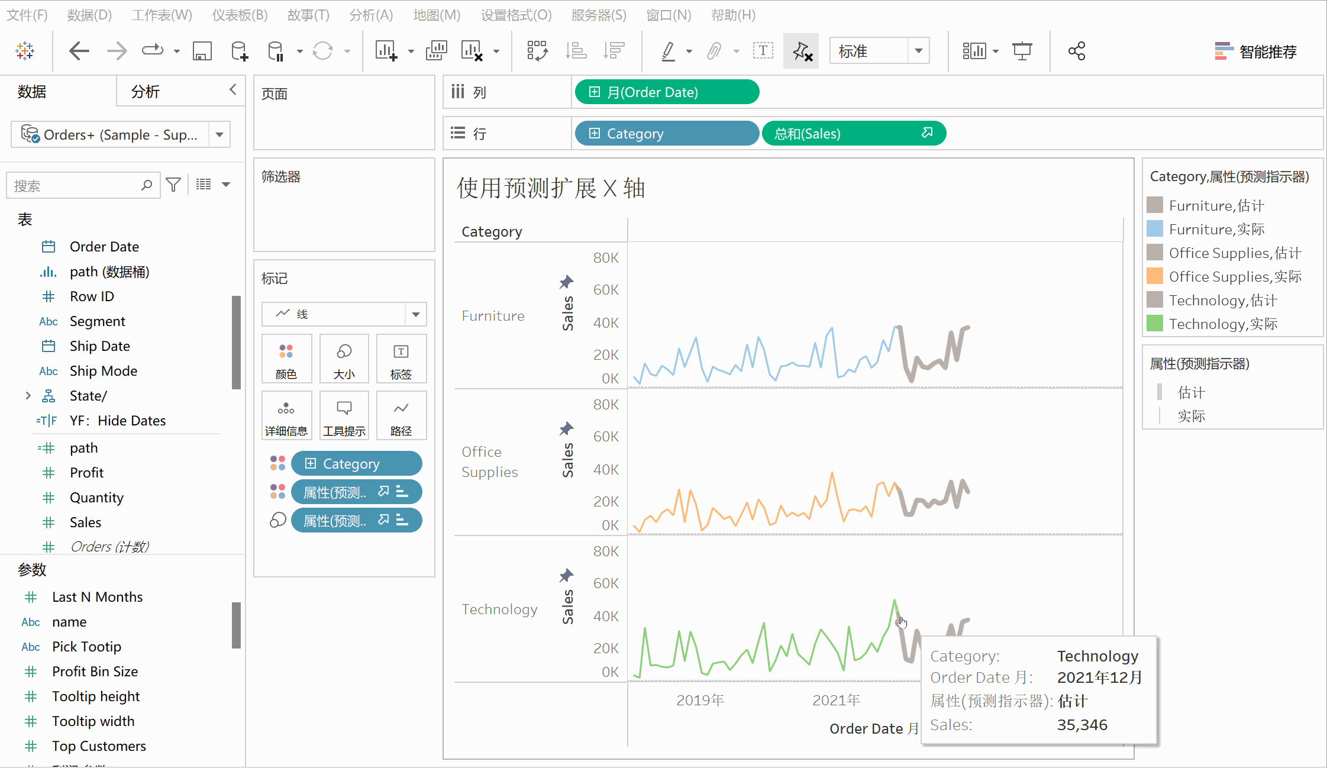Click the 搜索 field search box
The width and height of the screenshot is (1327, 768).
click(x=77, y=186)
